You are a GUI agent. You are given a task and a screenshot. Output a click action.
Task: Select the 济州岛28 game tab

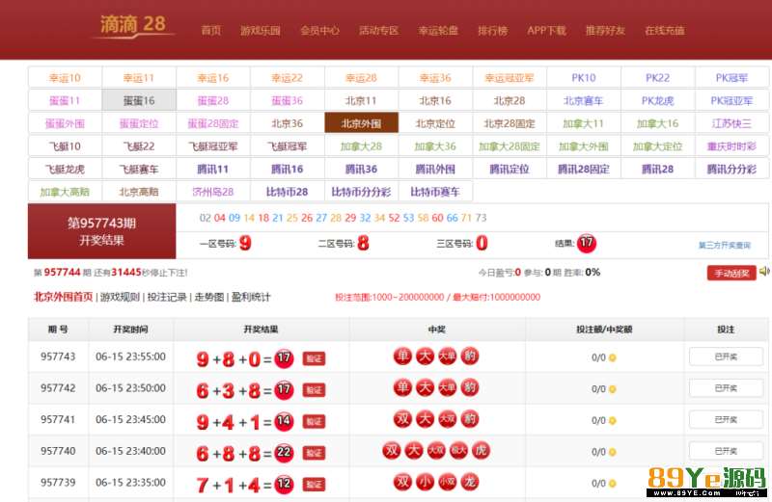[213, 192]
